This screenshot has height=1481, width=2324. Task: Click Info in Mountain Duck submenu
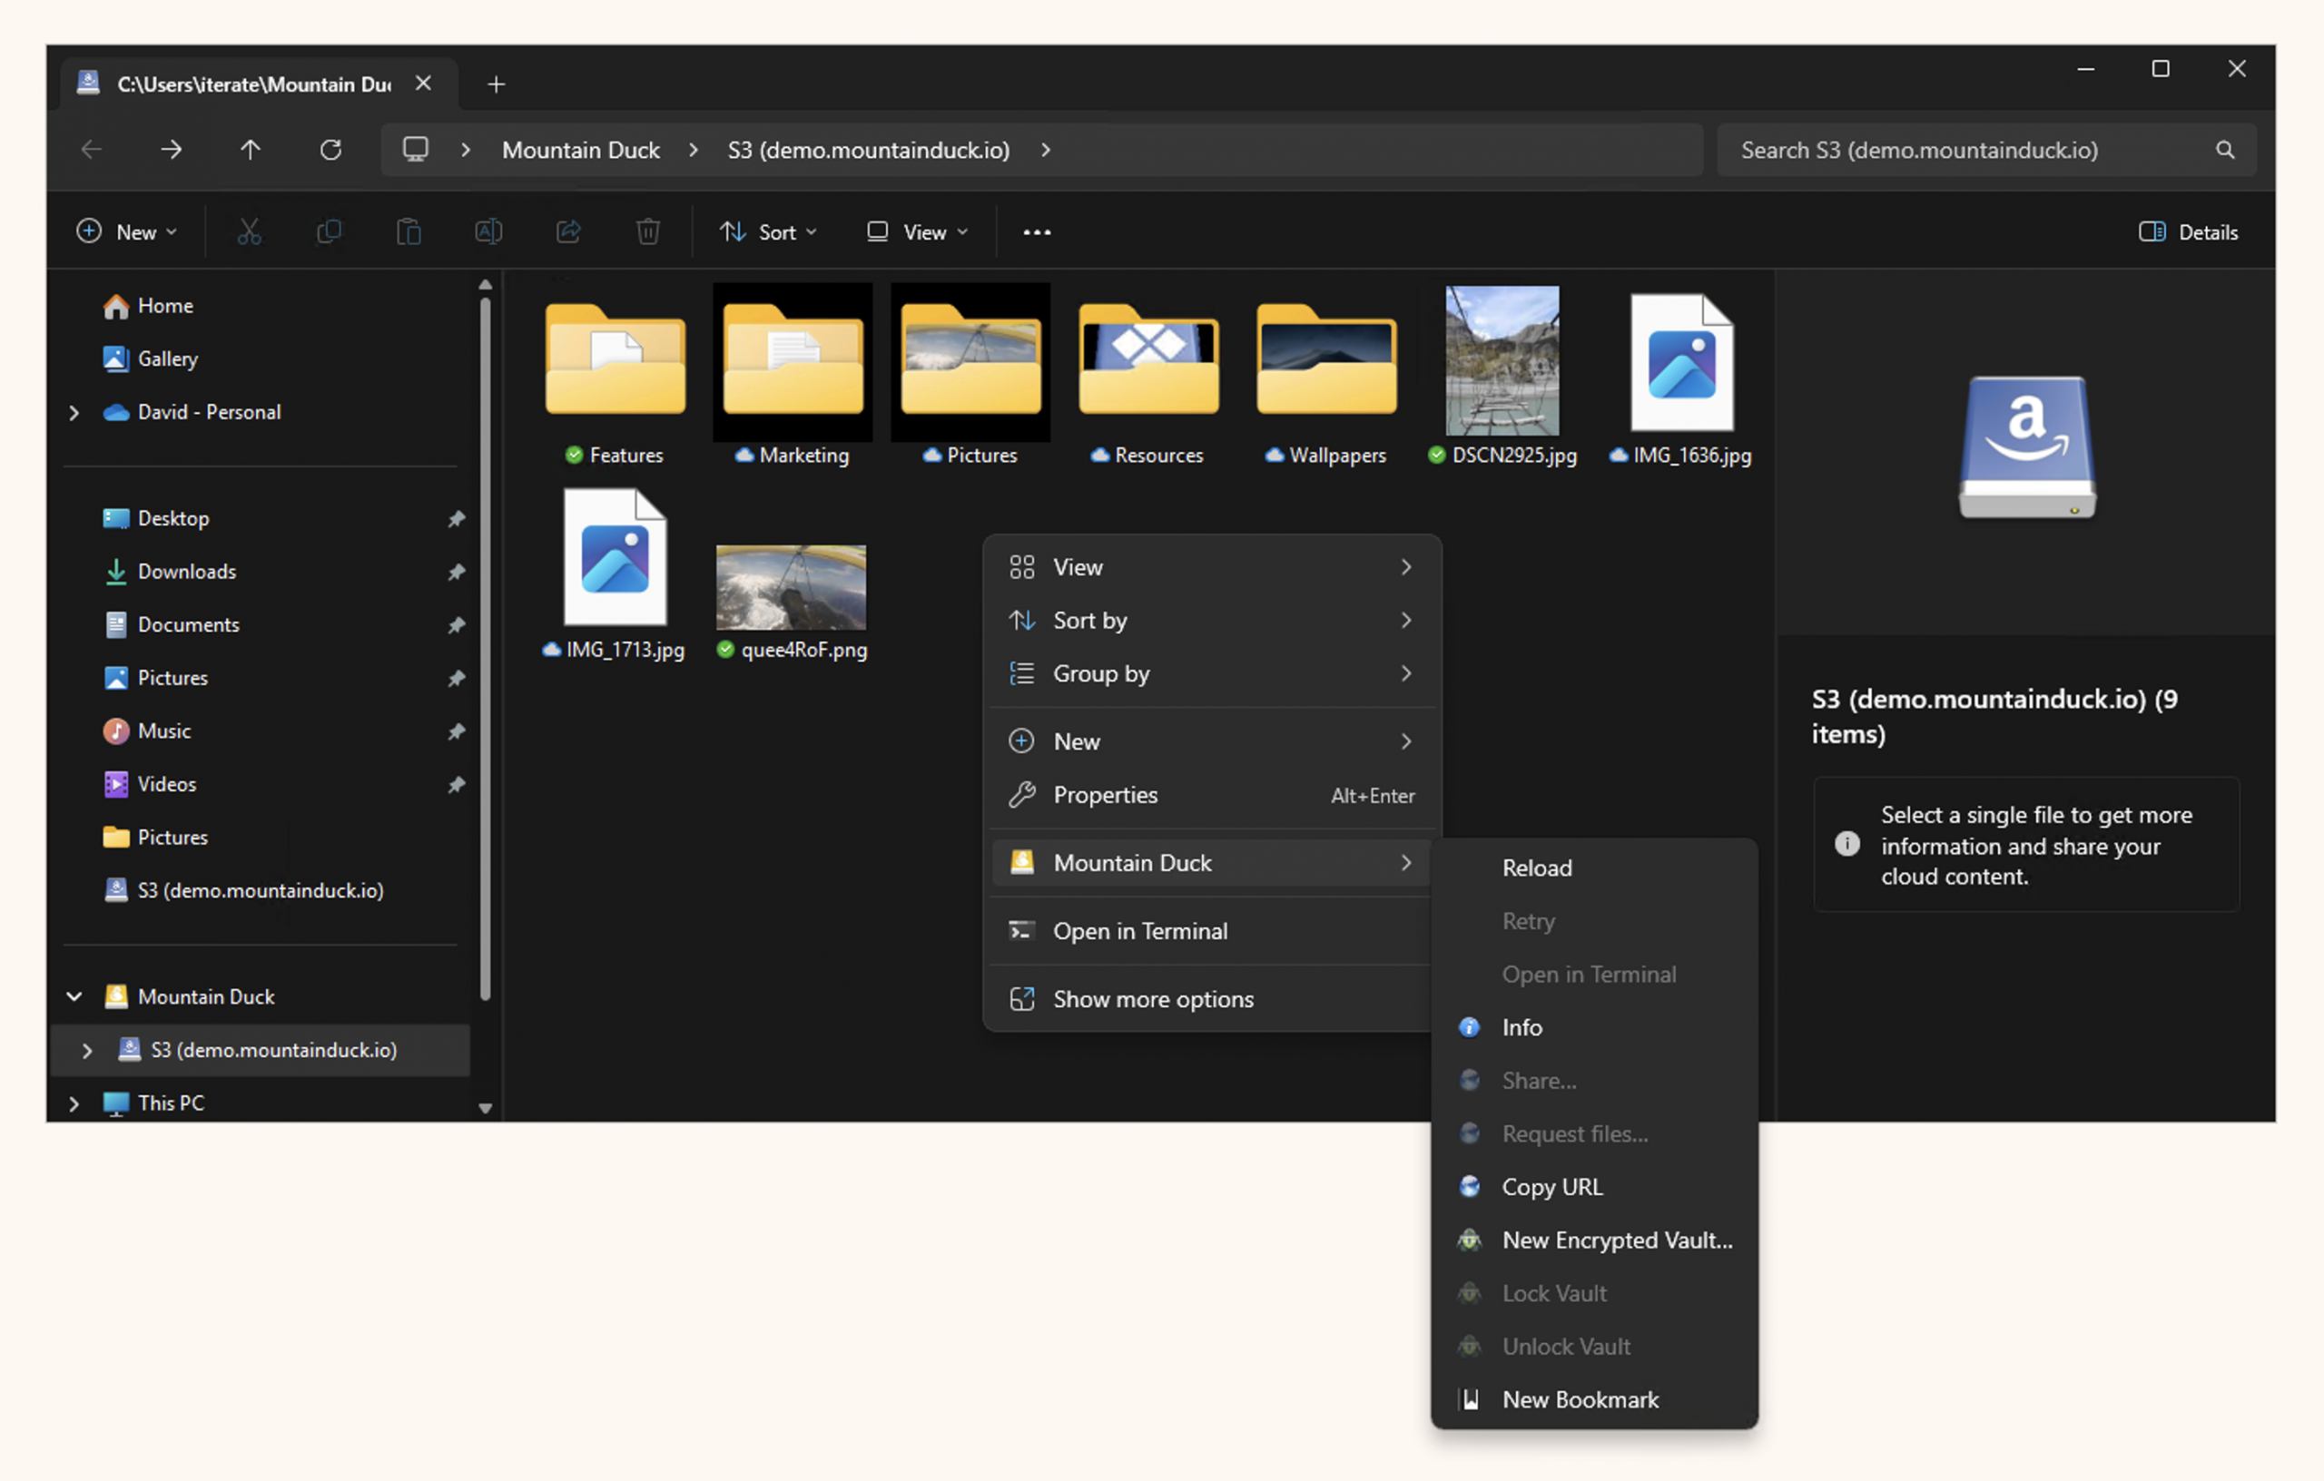click(x=1593, y=1026)
